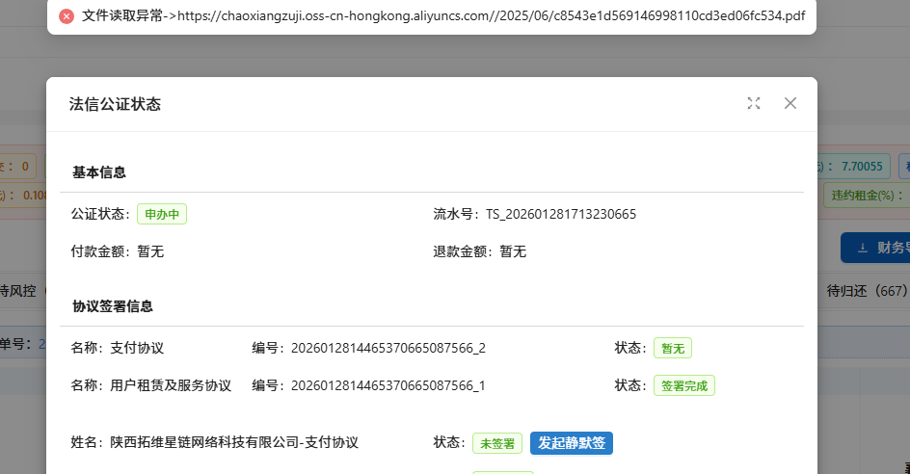Viewport: 910px width, 474px height.
Task: Click the 未签署 status tag
Action: [x=497, y=443]
